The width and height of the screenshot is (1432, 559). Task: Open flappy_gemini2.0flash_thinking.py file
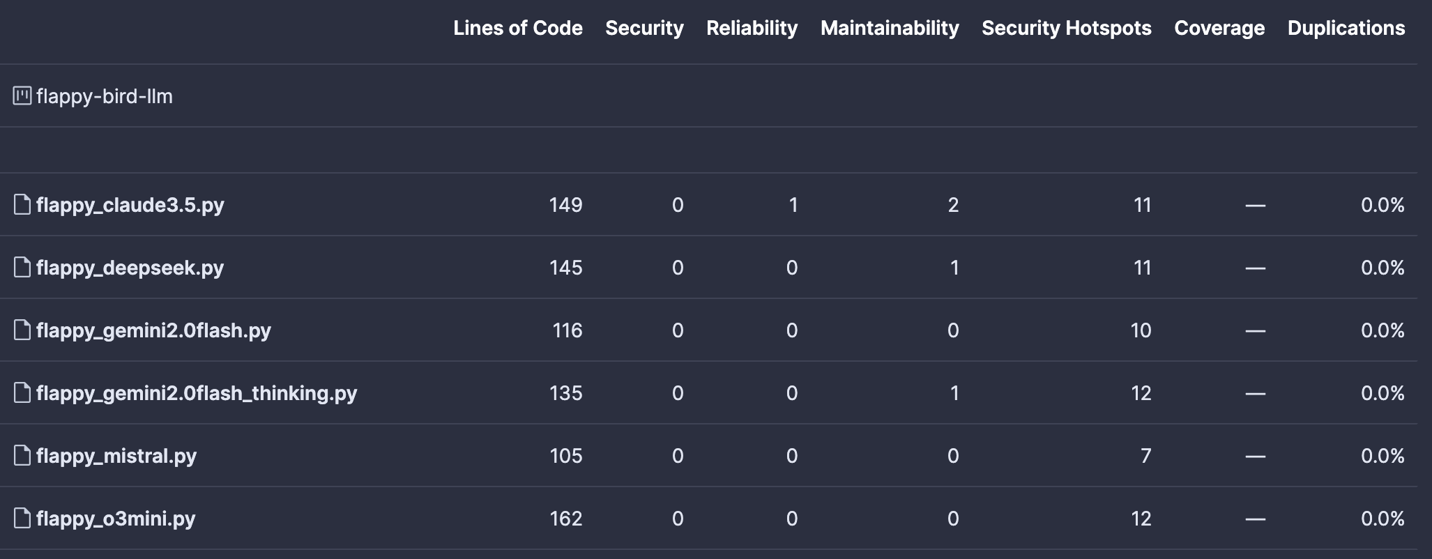pyautogui.click(x=197, y=394)
